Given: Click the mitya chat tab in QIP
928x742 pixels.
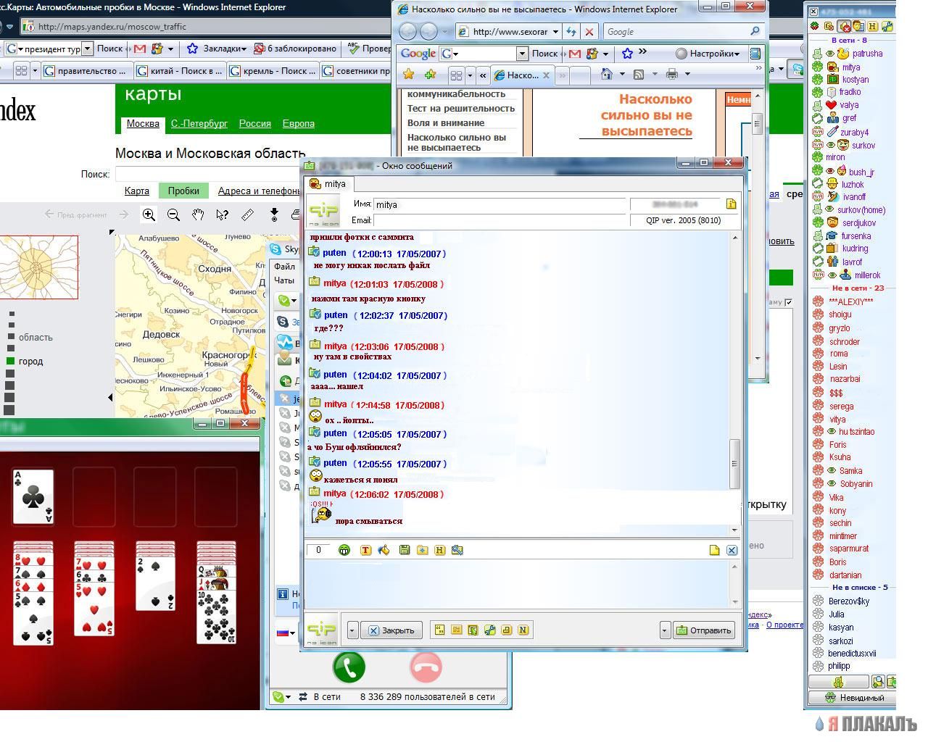Looking at the screenshot, I should [x=328, y=184].
